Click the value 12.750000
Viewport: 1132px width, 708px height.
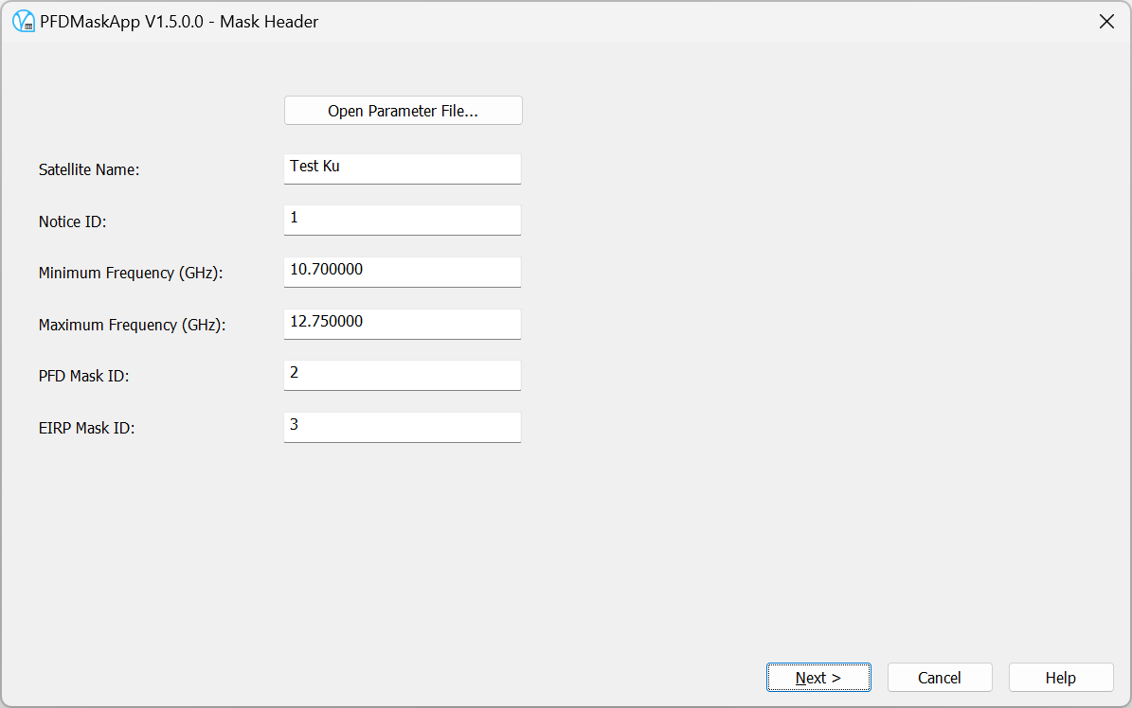[326, 320]
